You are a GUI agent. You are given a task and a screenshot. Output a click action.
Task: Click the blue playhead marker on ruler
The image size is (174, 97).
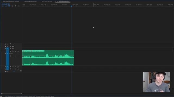click(x=71, y=6)
